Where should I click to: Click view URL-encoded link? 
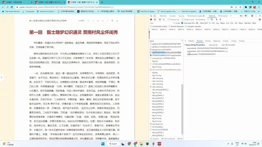click(x=228, y=45)
